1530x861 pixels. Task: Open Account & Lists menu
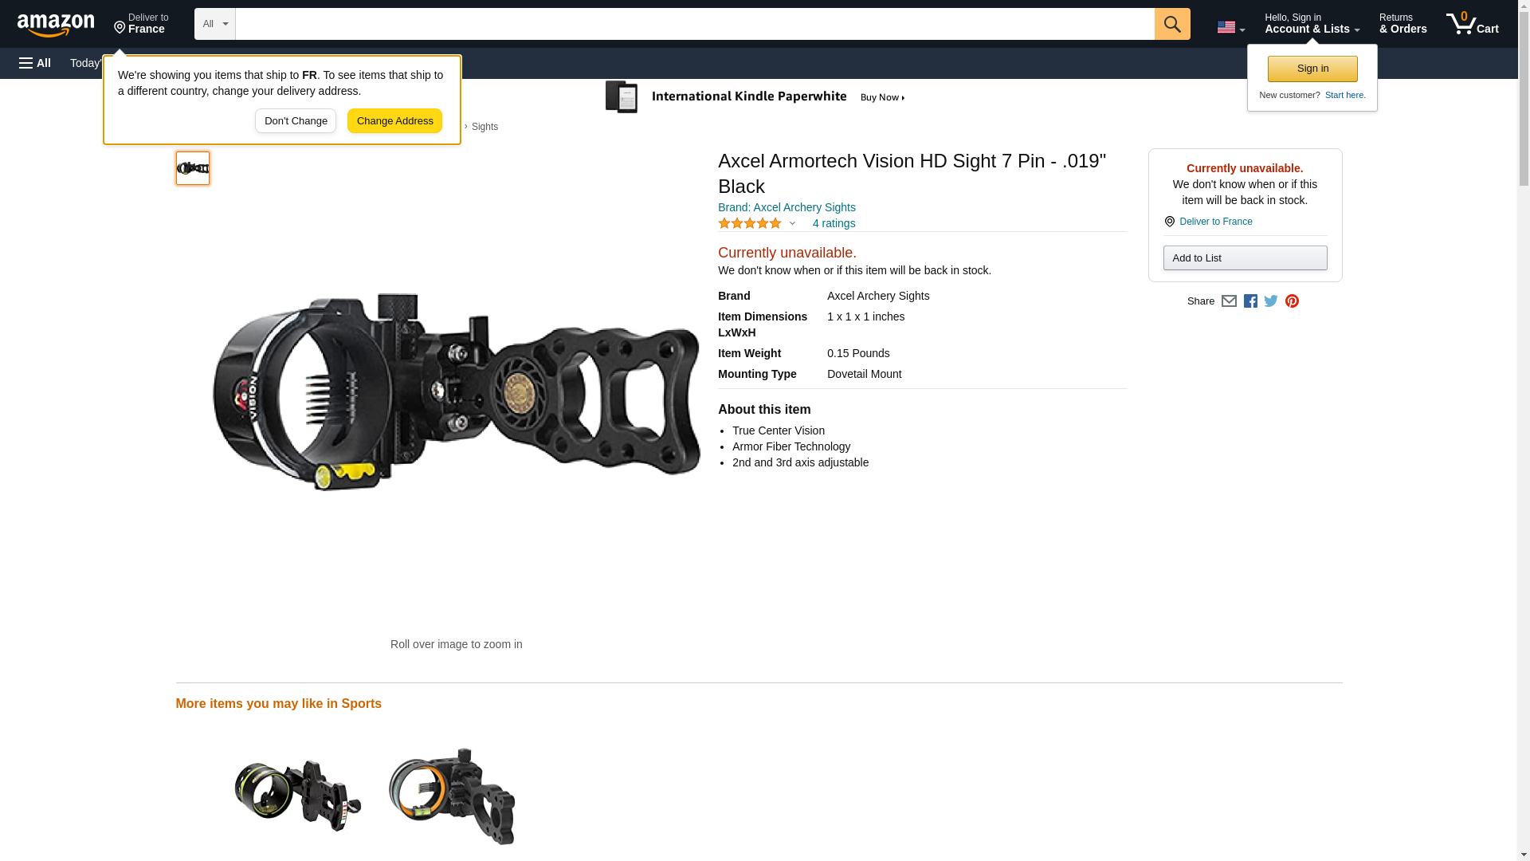coord(1312,24)
